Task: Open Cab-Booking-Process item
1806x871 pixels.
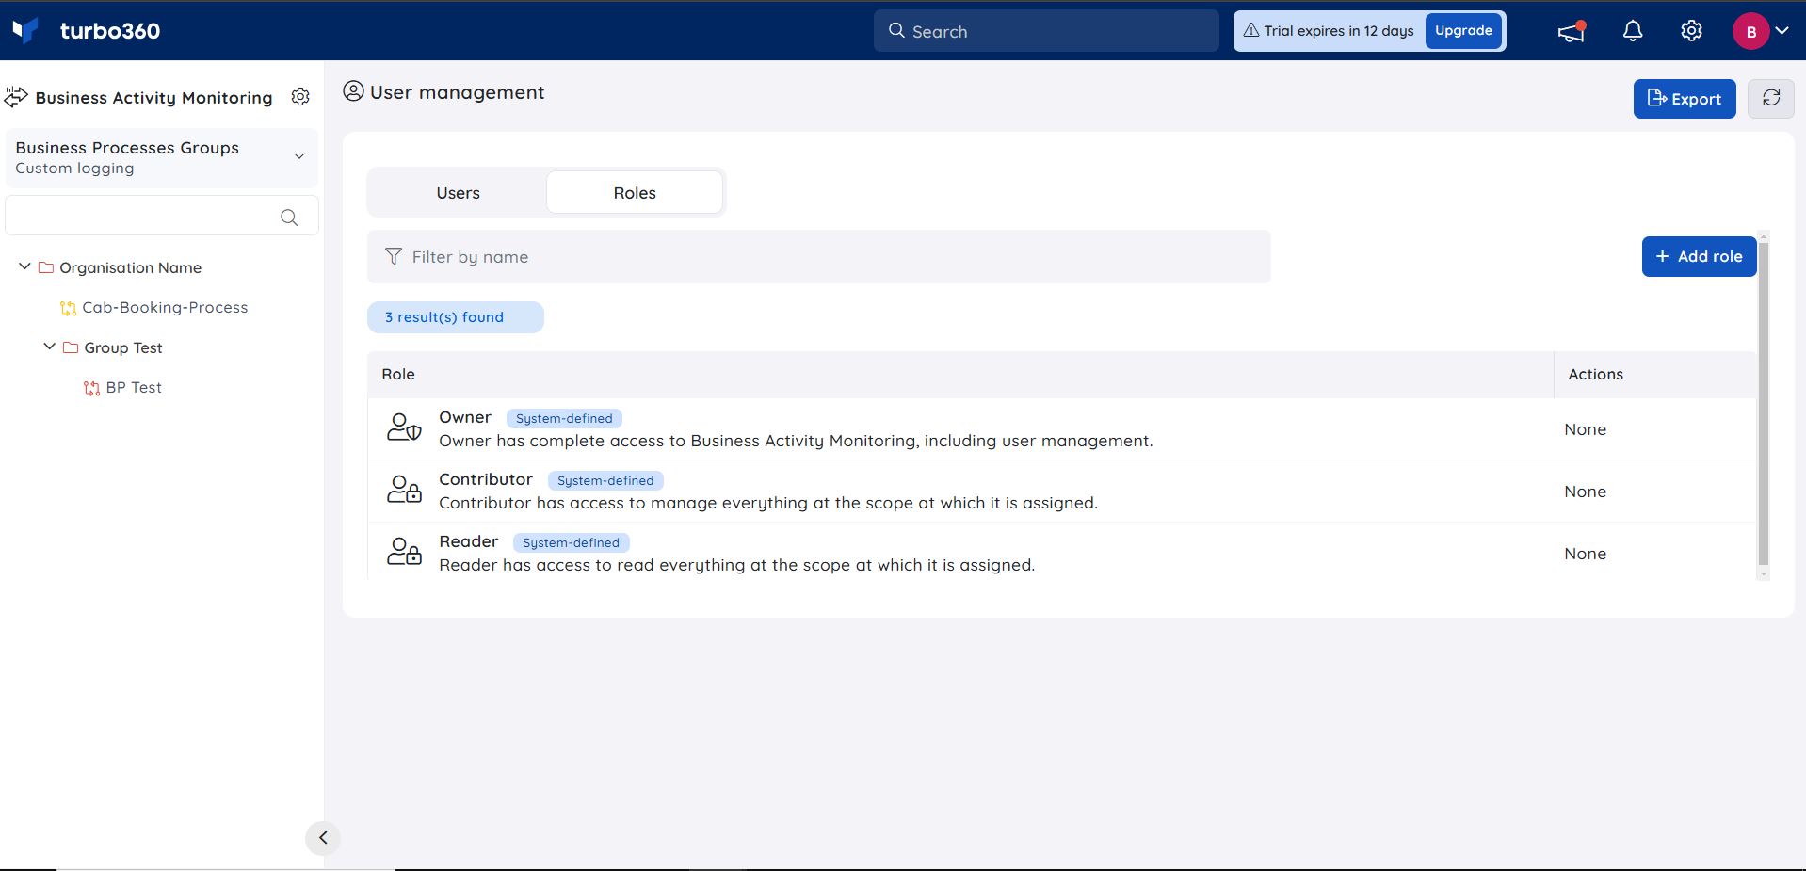Action: pyautogui.click(x=165, y=307)
